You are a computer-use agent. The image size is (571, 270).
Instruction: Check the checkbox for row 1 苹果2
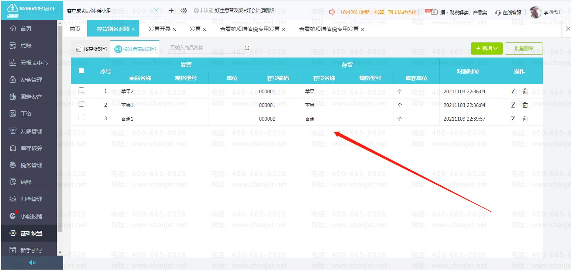click(82, 90)
